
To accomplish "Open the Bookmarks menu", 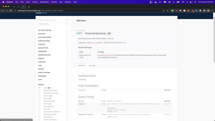I will [x=44, y=2].
